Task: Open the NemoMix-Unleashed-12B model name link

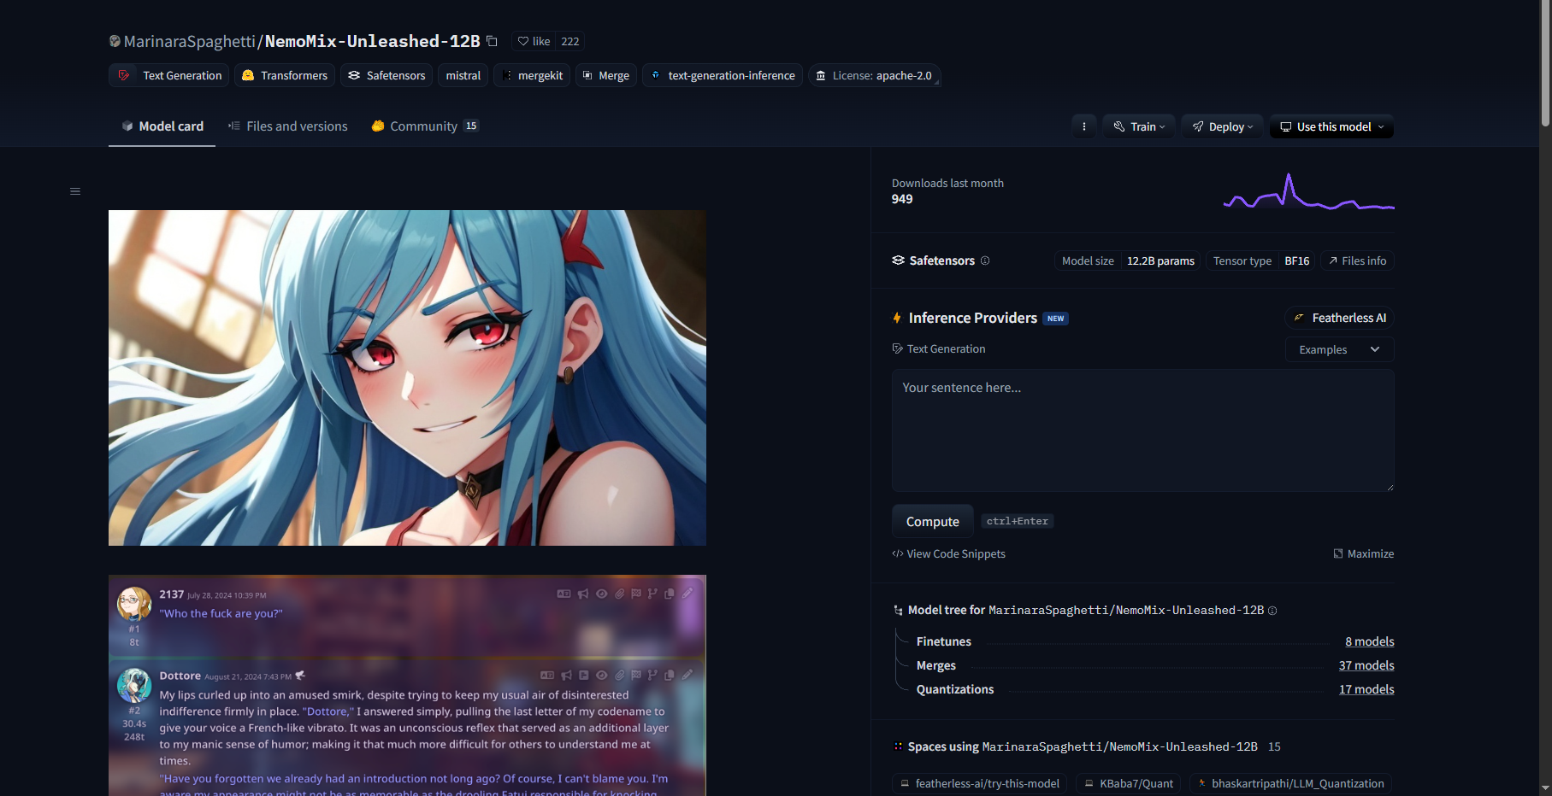Action: [372, 41]
